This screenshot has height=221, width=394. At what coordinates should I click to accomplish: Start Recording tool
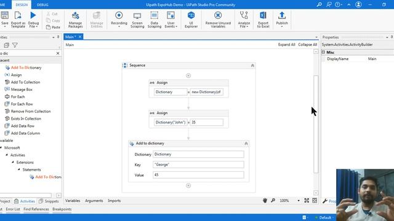click(119, 19)
